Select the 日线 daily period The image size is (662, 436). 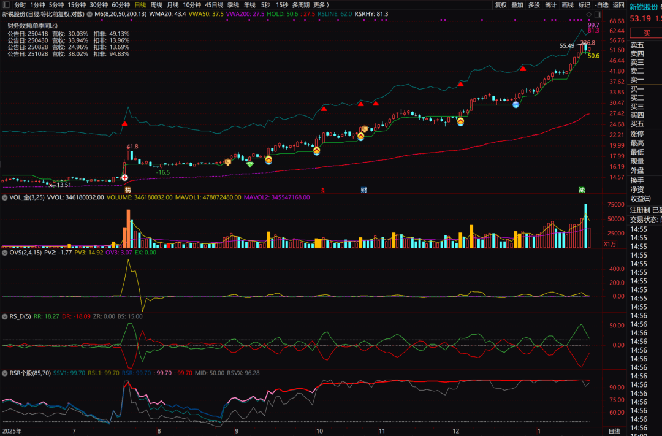point(140,5)
